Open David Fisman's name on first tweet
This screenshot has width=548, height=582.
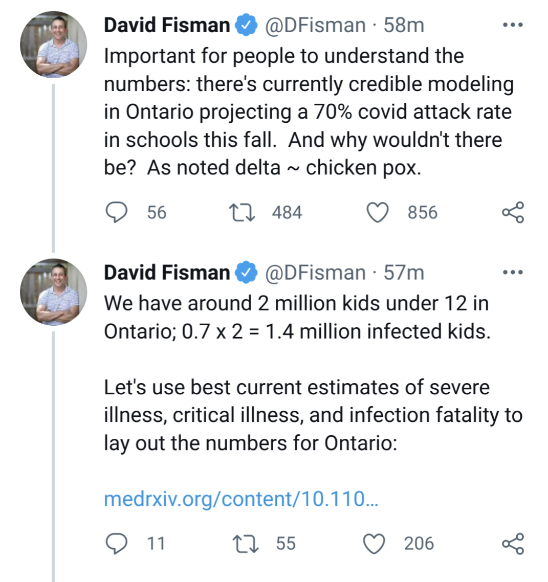click(167, 25)
